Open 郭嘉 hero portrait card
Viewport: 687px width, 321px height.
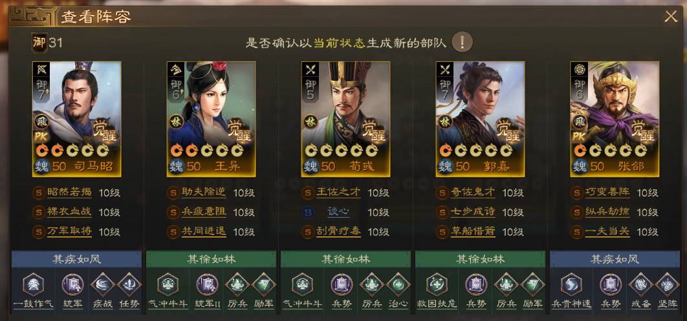[x=480, y=119]
